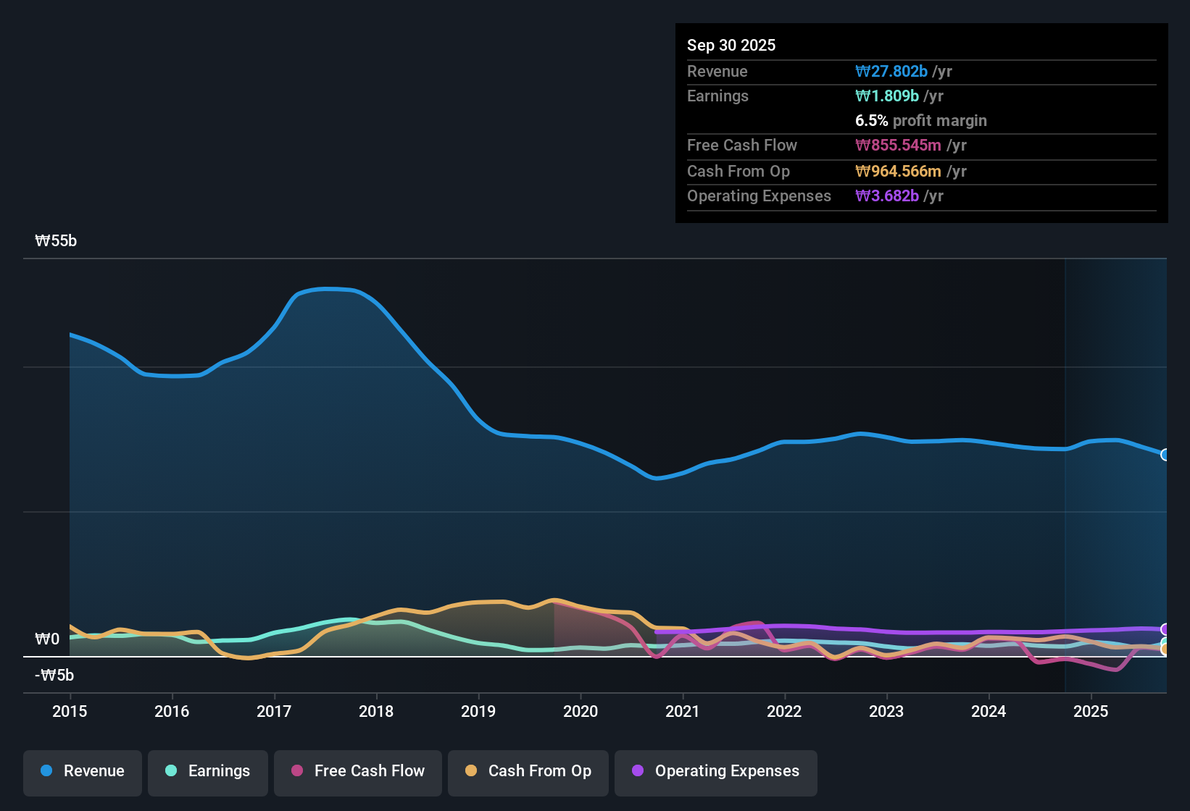Toggle the Earnings legend series

[x=208, y=773]
